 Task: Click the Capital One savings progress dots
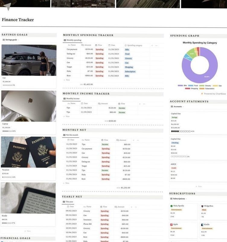pyautogui.click(x=181, y=131)
